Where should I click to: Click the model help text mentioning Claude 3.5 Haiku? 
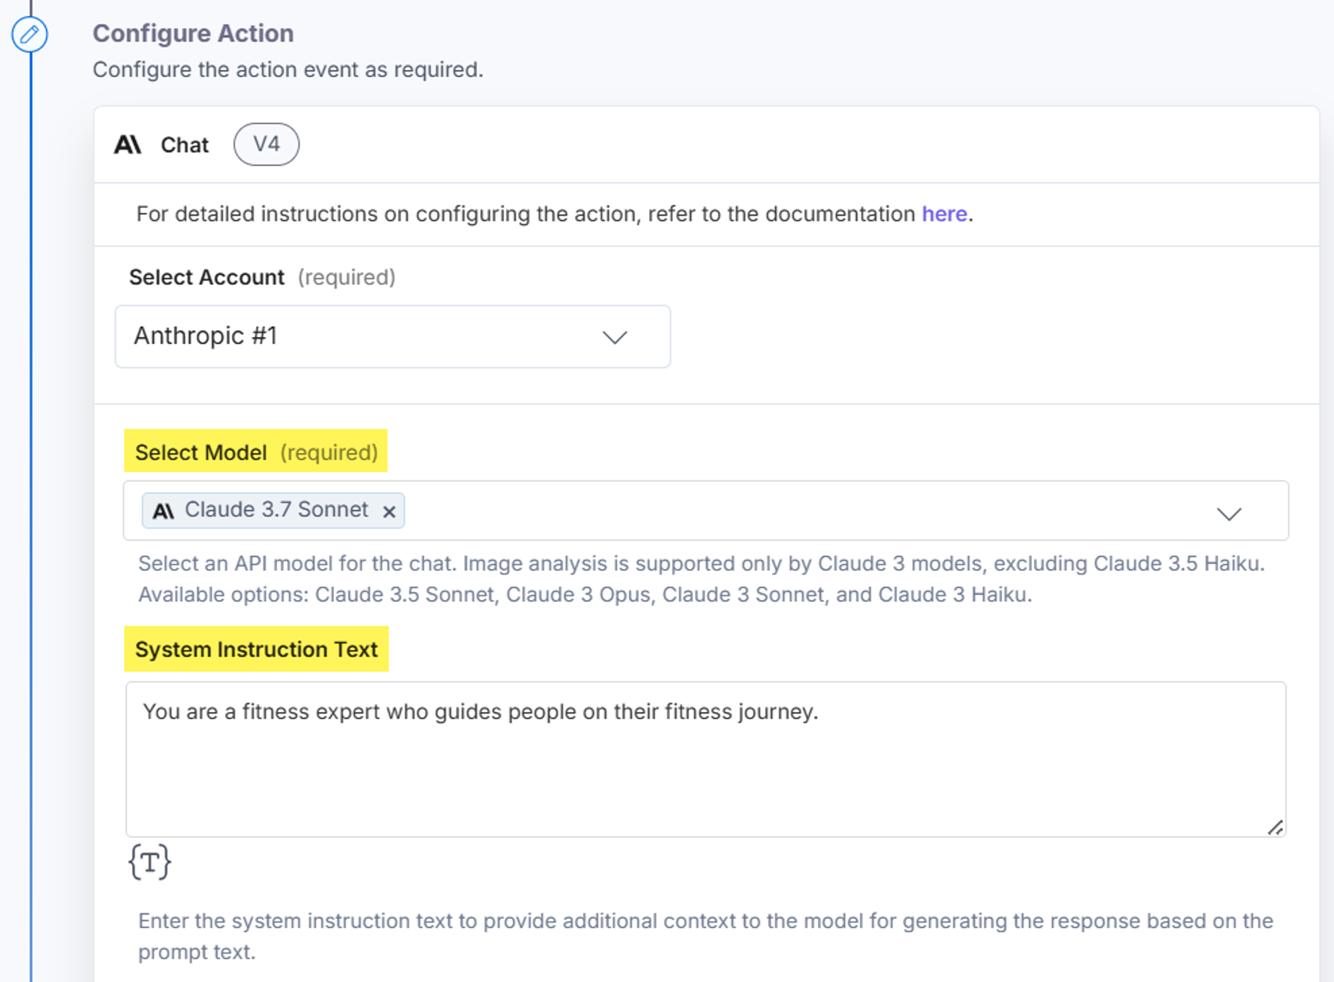point(702,578)
